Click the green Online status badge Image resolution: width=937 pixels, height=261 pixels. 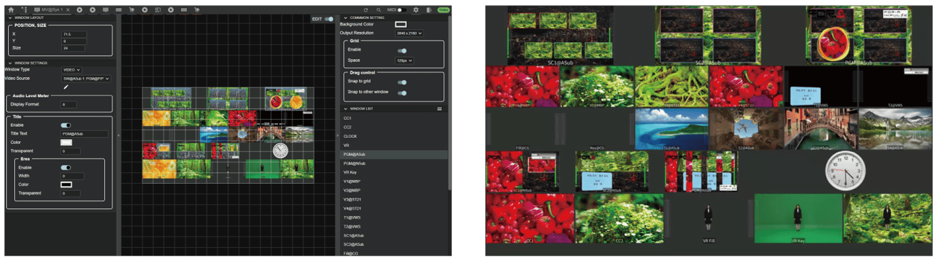tap(444, 10)
